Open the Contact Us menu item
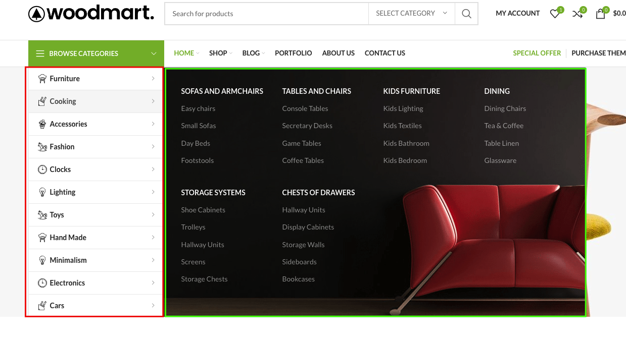The image size is (626, 342). coord(385,53)
